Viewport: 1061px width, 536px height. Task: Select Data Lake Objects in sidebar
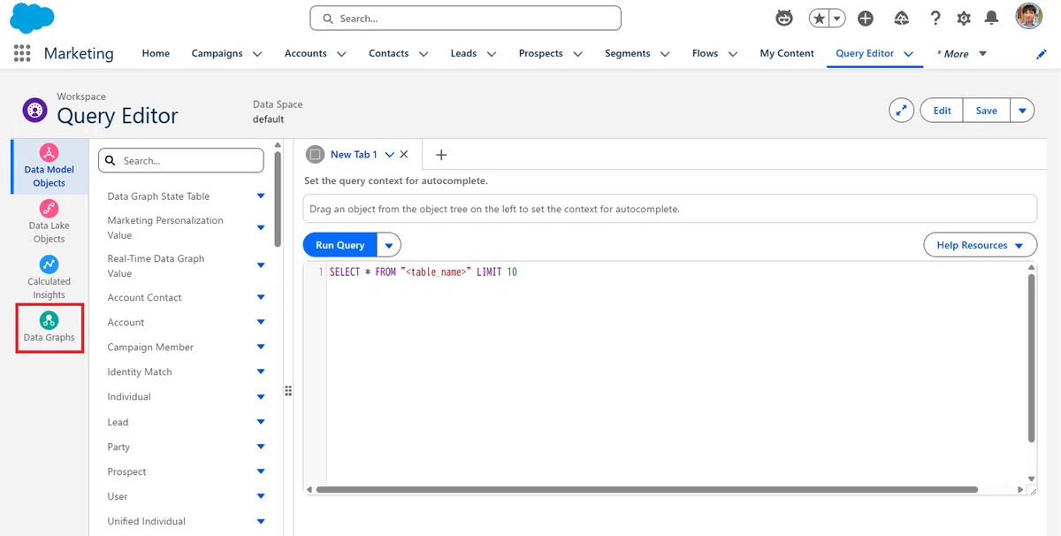pos(49,221)
